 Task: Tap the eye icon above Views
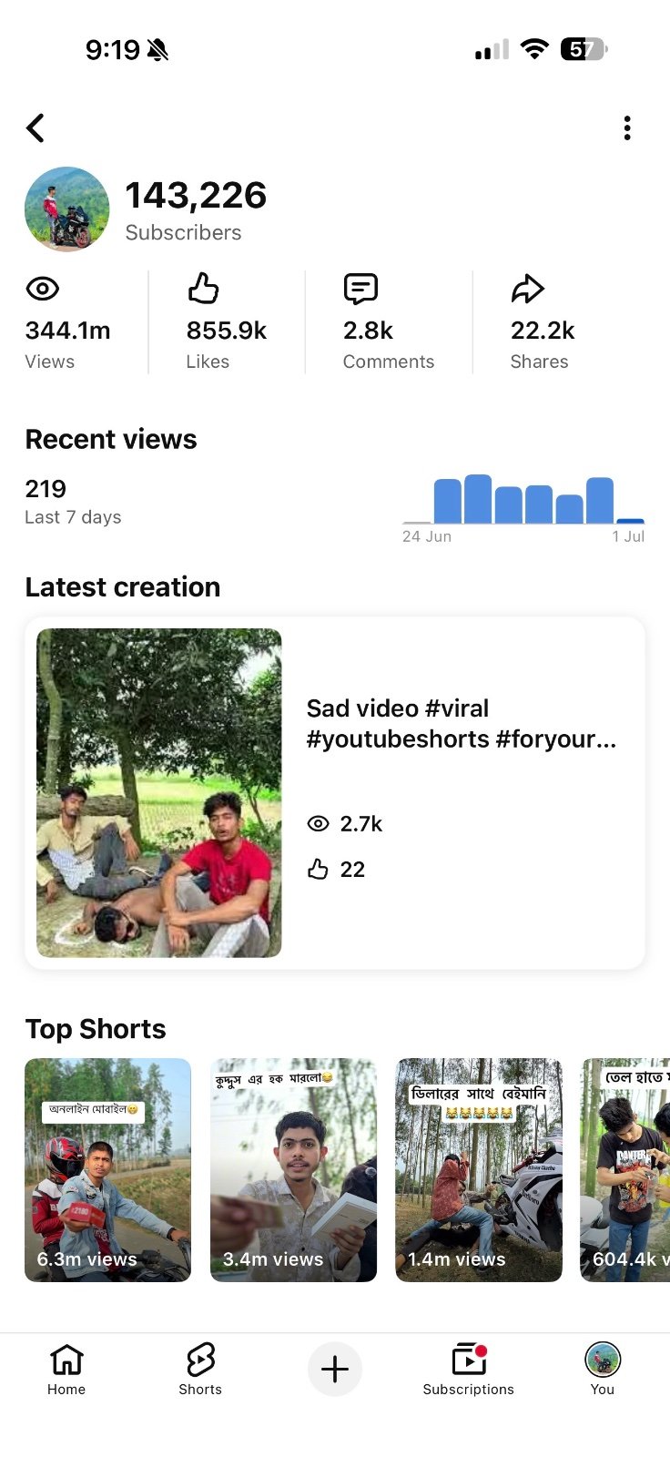pyautogui.click(x=43, y=289)
